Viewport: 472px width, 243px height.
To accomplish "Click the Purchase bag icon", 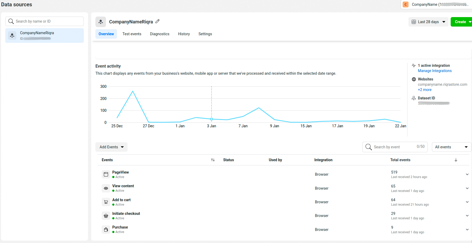I will point(106,230).
